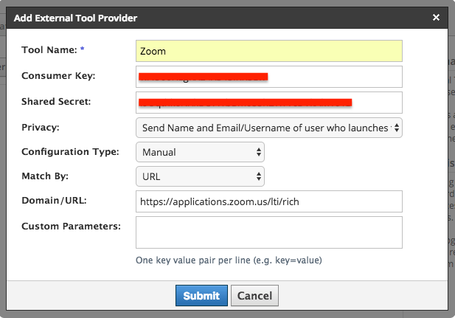The height and width of the screenshot is (318, 455).
Task: Click the 'Custom Parameters:' label
Action: (71, 227)
